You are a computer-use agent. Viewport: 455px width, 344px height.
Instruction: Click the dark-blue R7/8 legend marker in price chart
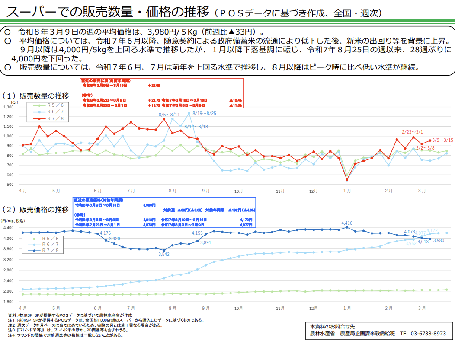(34, 250)
